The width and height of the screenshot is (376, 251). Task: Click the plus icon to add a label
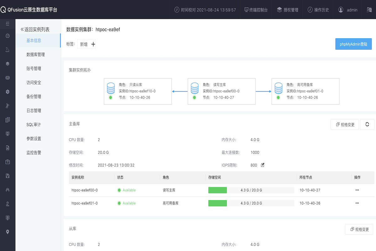click(x=93, y=44)
